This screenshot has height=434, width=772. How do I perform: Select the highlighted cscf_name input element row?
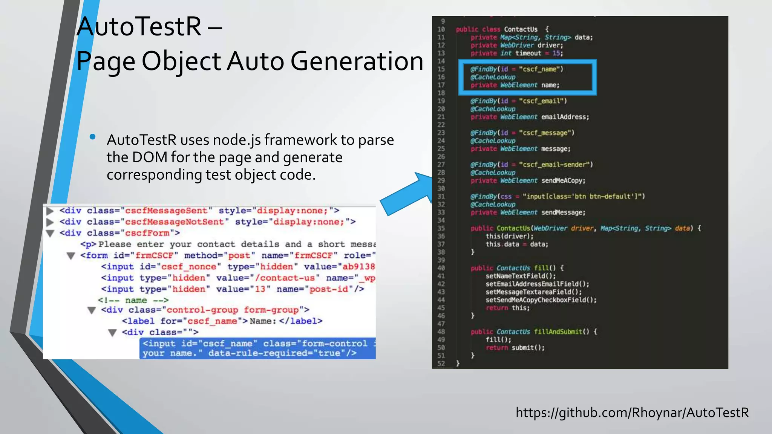click(257, 348)
